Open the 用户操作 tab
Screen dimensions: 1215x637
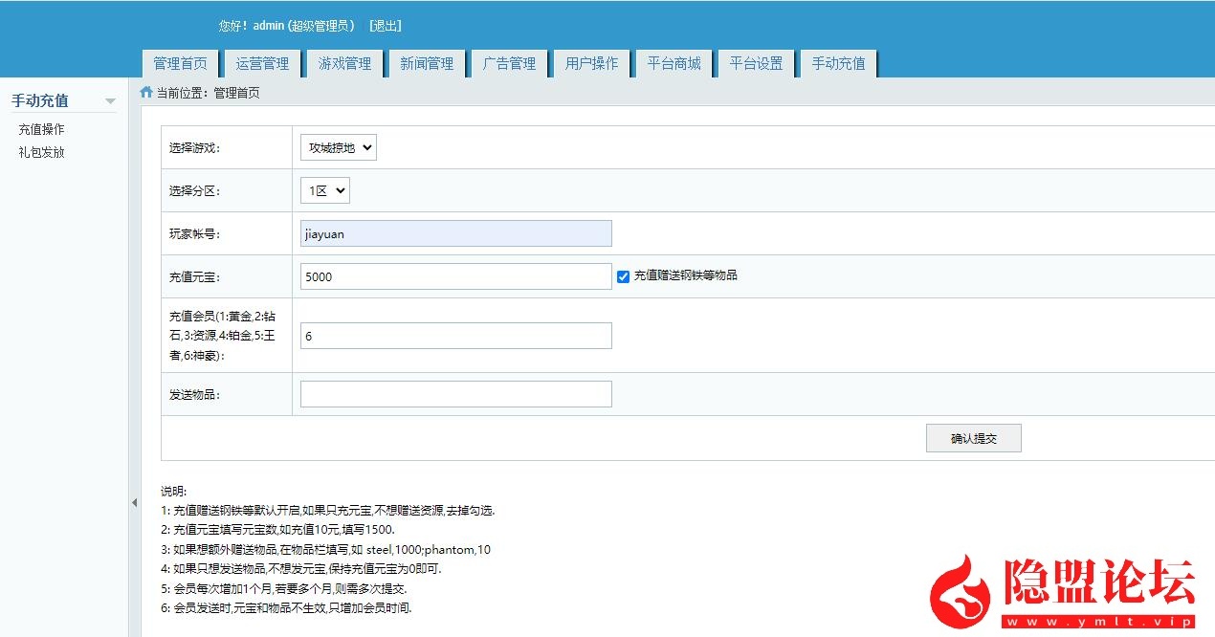click(591, 63)
